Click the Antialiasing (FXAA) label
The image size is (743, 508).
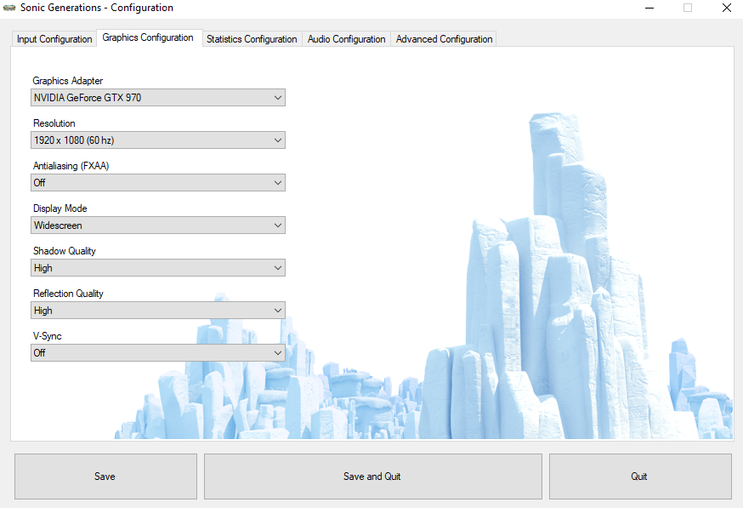coord(71,166)
